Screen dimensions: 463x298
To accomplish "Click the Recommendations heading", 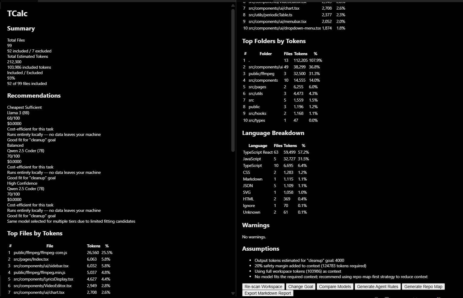I will 34,96.
